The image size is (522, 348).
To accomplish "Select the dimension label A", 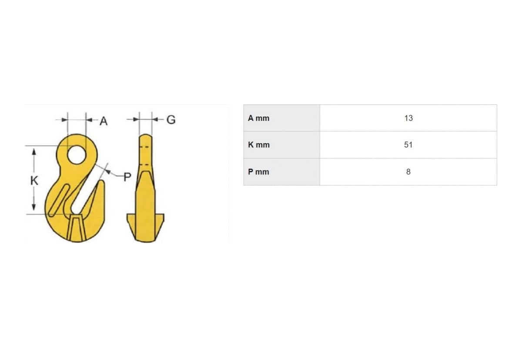I will (x=104, y=121).
